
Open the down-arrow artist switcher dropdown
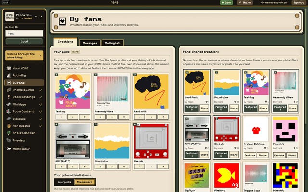(42, 17)
